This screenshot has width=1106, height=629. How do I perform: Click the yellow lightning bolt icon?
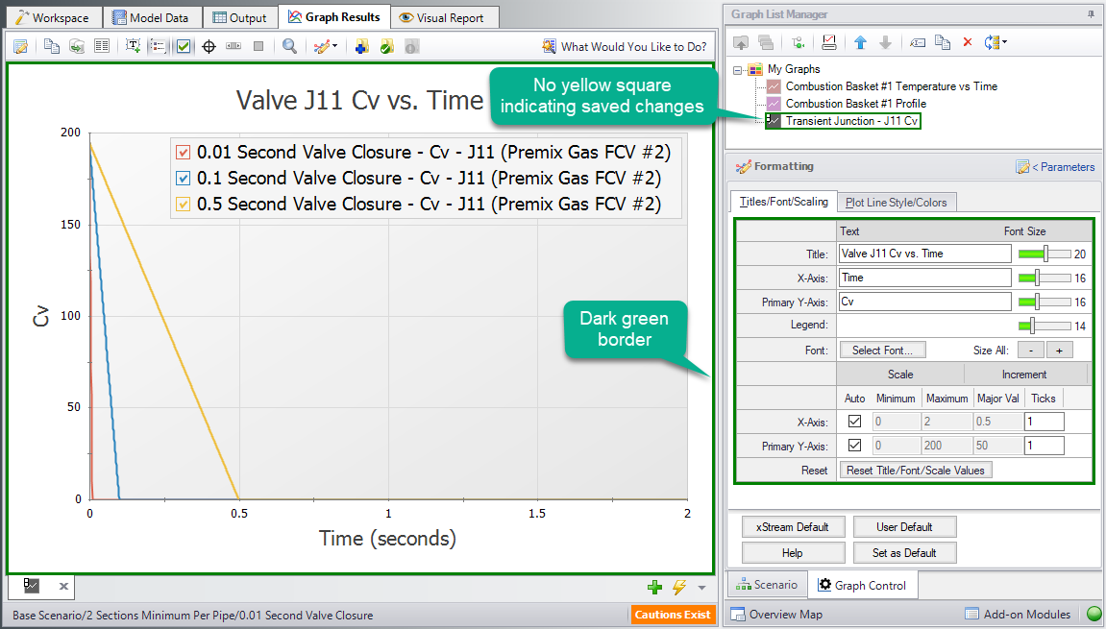click(x=679, y=587)
